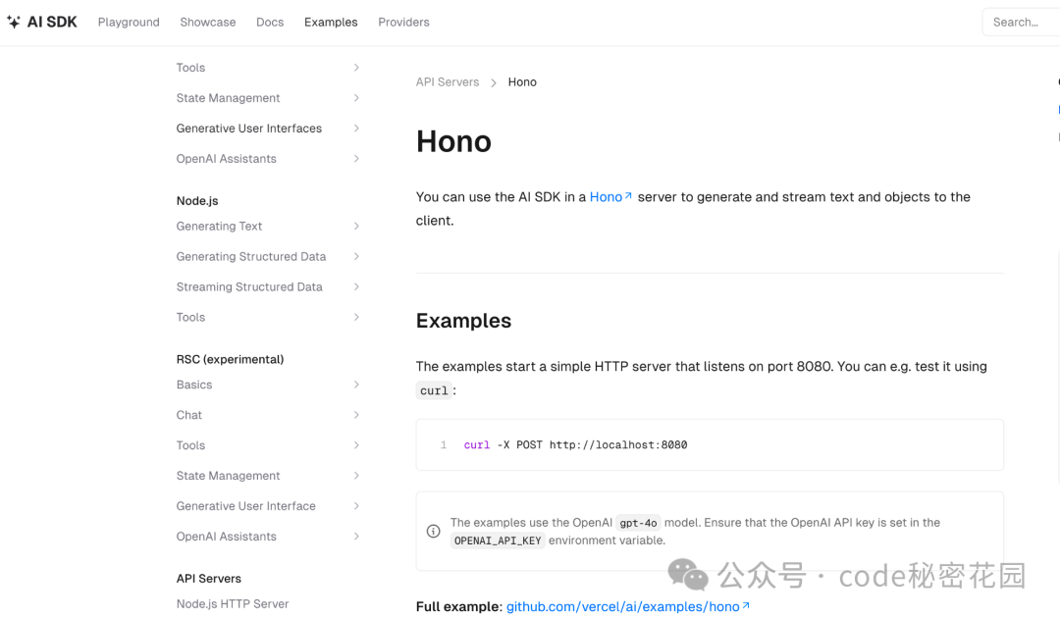Navigate to the Docs tab
This screenshot has width=1060, height=618.
tap(269, 22)
